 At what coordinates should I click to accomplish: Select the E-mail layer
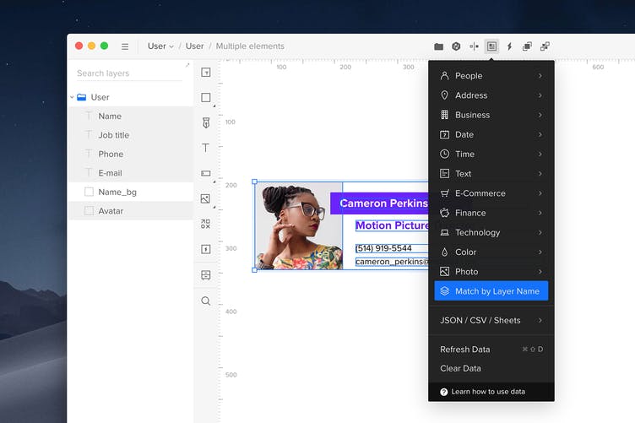130,173
